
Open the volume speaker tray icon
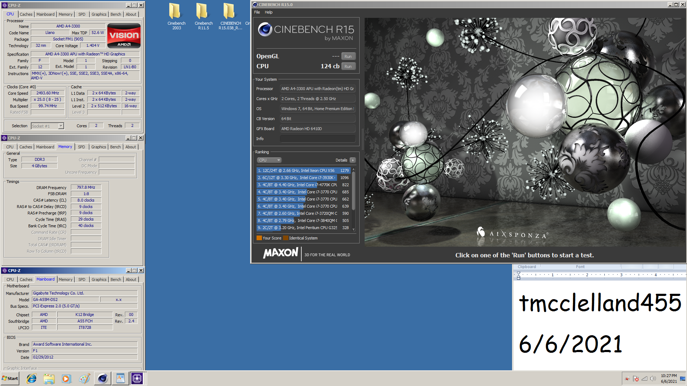[x=653, y=378]
